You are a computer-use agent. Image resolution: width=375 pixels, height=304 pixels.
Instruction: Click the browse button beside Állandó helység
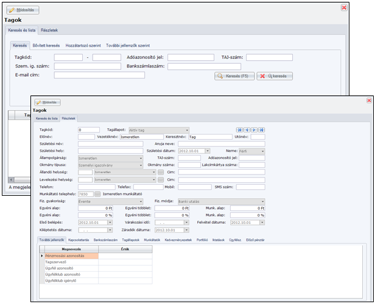[x=161, y=172]
